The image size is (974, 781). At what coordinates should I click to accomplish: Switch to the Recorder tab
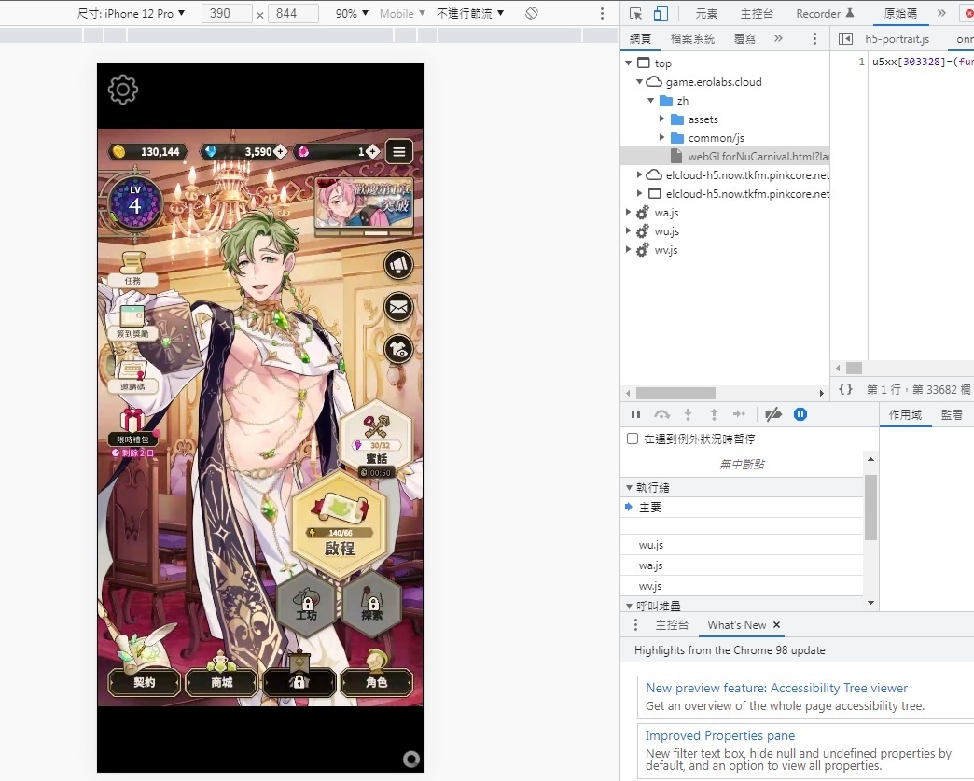(x=825, y=14)
